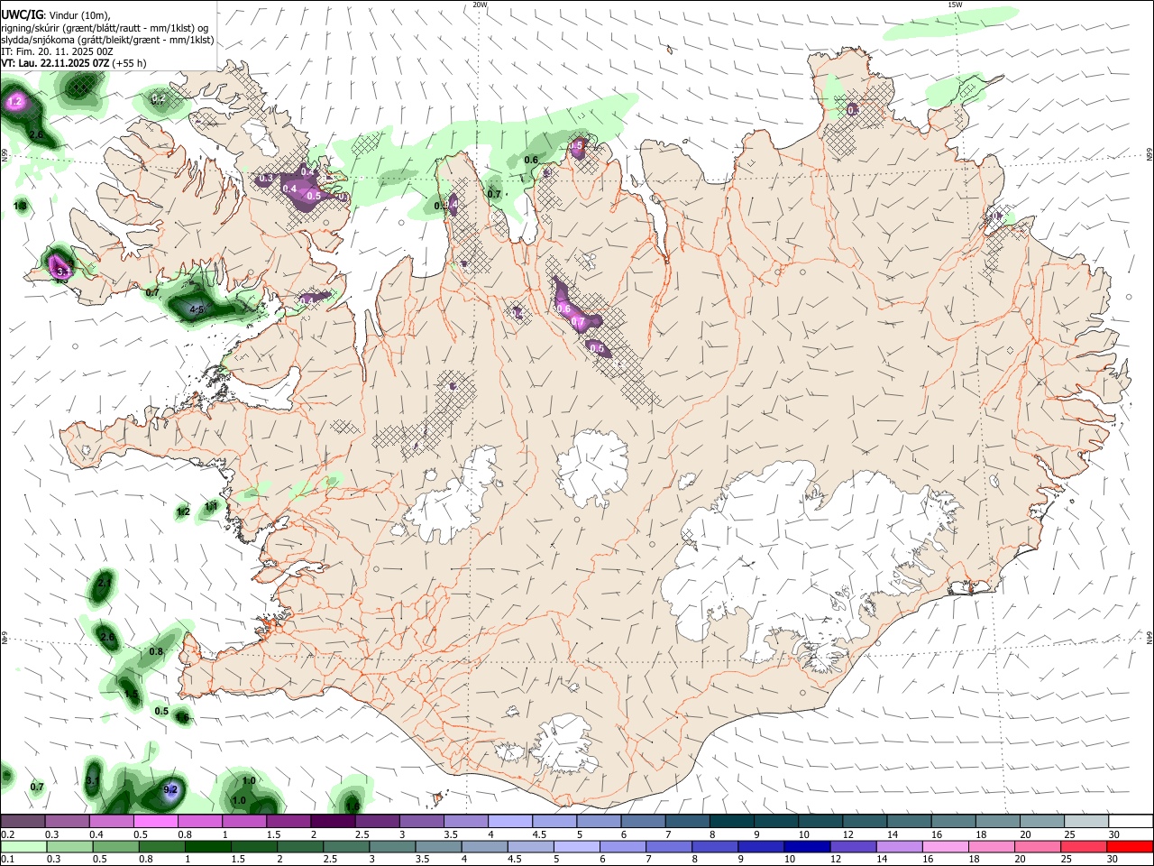The width and height of the screenshot is (1154, 866).
Task: Select the VT: Lau. 22.11.2025 07Z line
Action: pyautogui.click(x=55, y=63)
